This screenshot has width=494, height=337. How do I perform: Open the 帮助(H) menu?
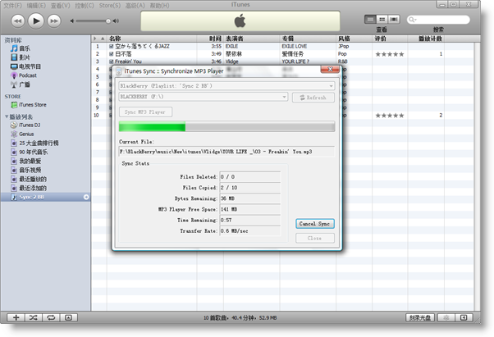point(159,6)
